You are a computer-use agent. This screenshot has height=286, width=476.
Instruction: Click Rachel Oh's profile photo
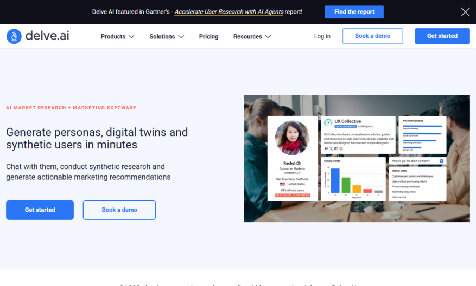point(292,138)
